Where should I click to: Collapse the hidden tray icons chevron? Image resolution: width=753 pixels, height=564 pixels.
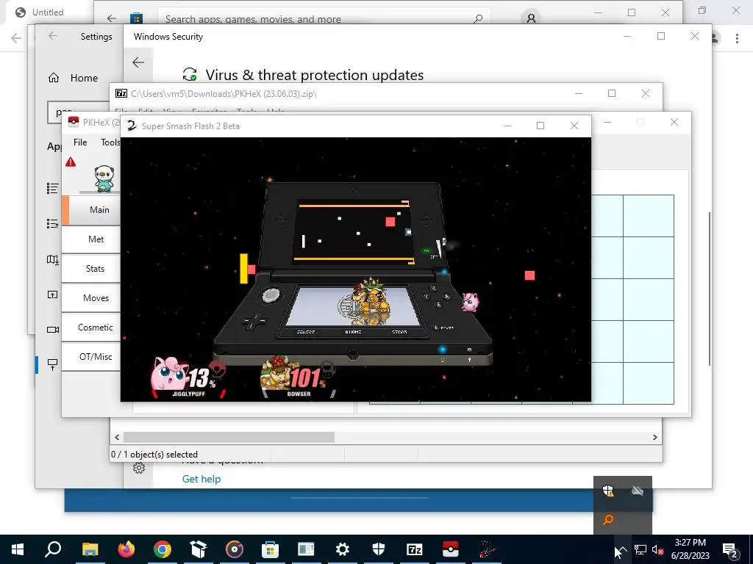point(621,549)
